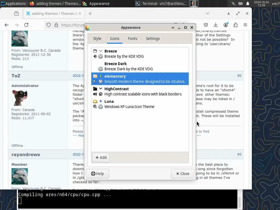Click the muted volume tray icon

(x=233, y=4)
